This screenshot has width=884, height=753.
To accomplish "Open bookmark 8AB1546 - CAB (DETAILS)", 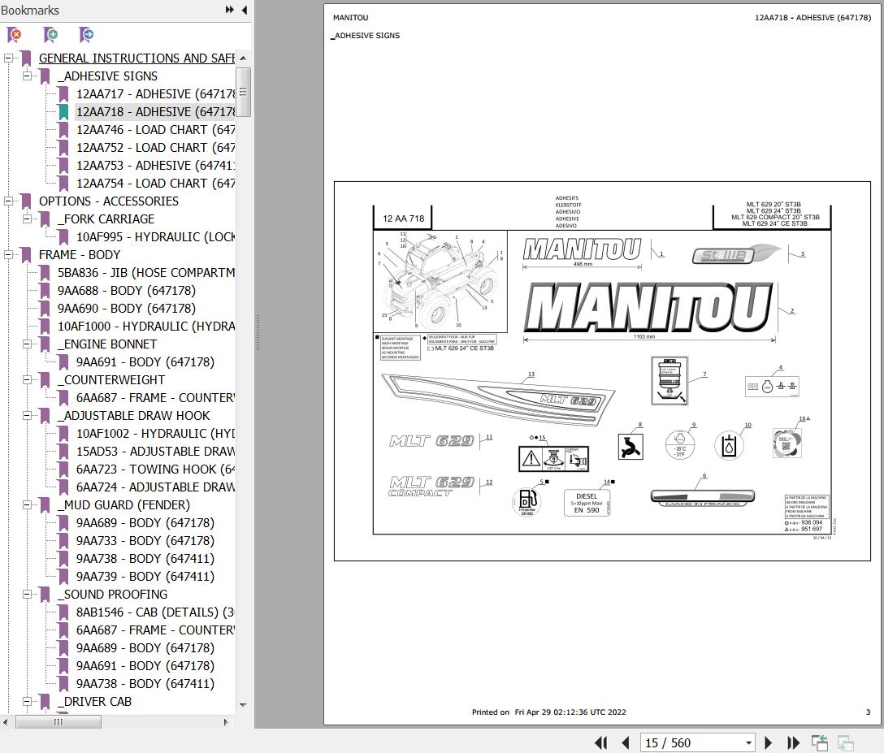I will pos(155,612).
